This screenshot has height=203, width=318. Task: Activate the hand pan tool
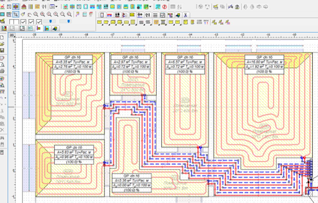click(29, 15)
